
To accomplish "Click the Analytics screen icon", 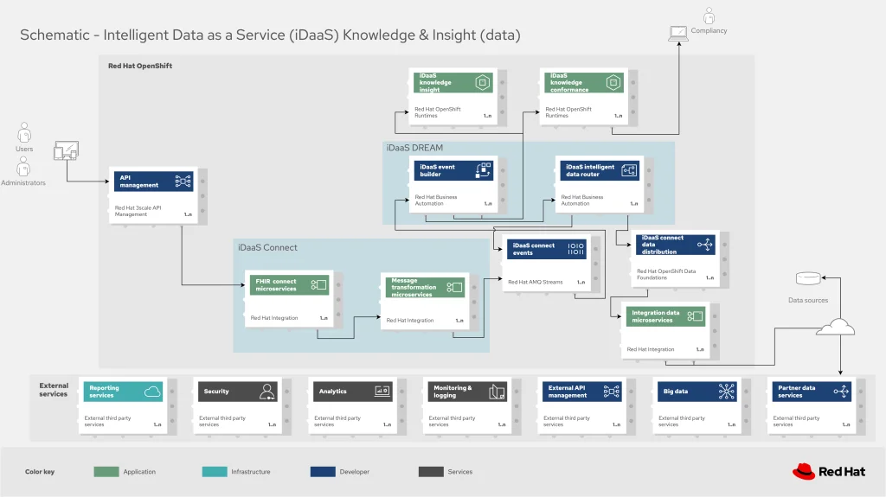I will (x=382, y=392).
